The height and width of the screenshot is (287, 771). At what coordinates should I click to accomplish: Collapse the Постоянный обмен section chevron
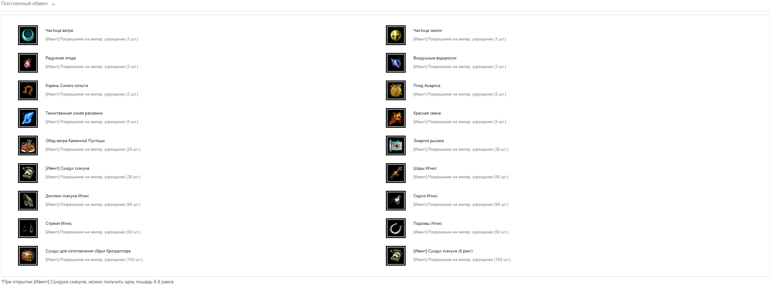[53, 4]
